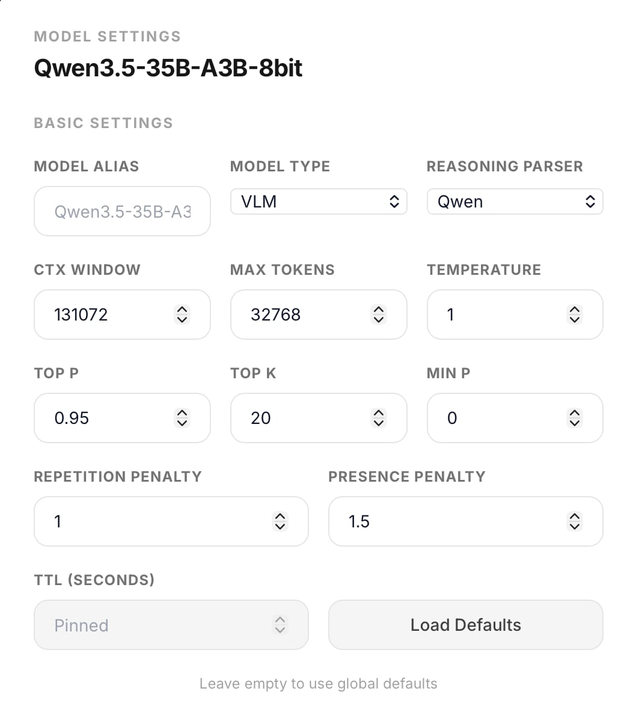Click the Top K stepper arrows

(x=378, y=418)
